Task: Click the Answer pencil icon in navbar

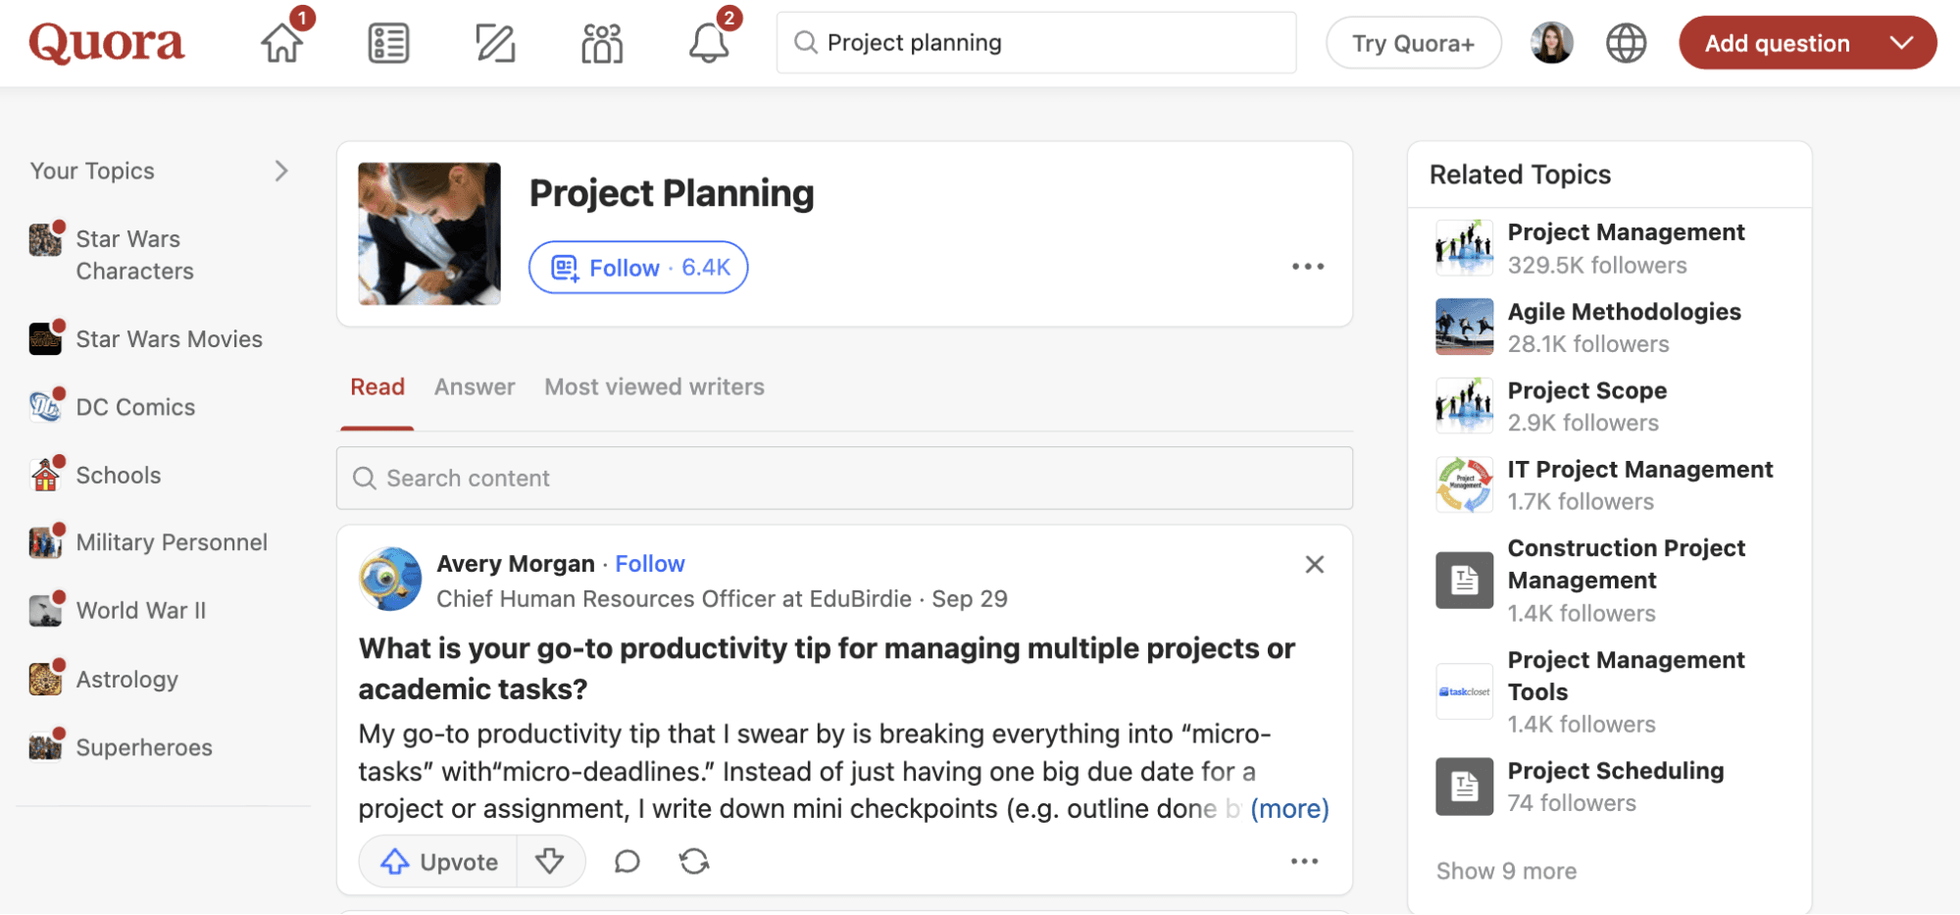Action: tap(495, 43)
